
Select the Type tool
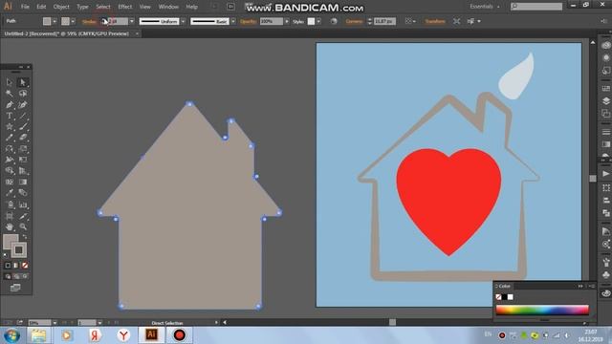[x=10, y=116]
